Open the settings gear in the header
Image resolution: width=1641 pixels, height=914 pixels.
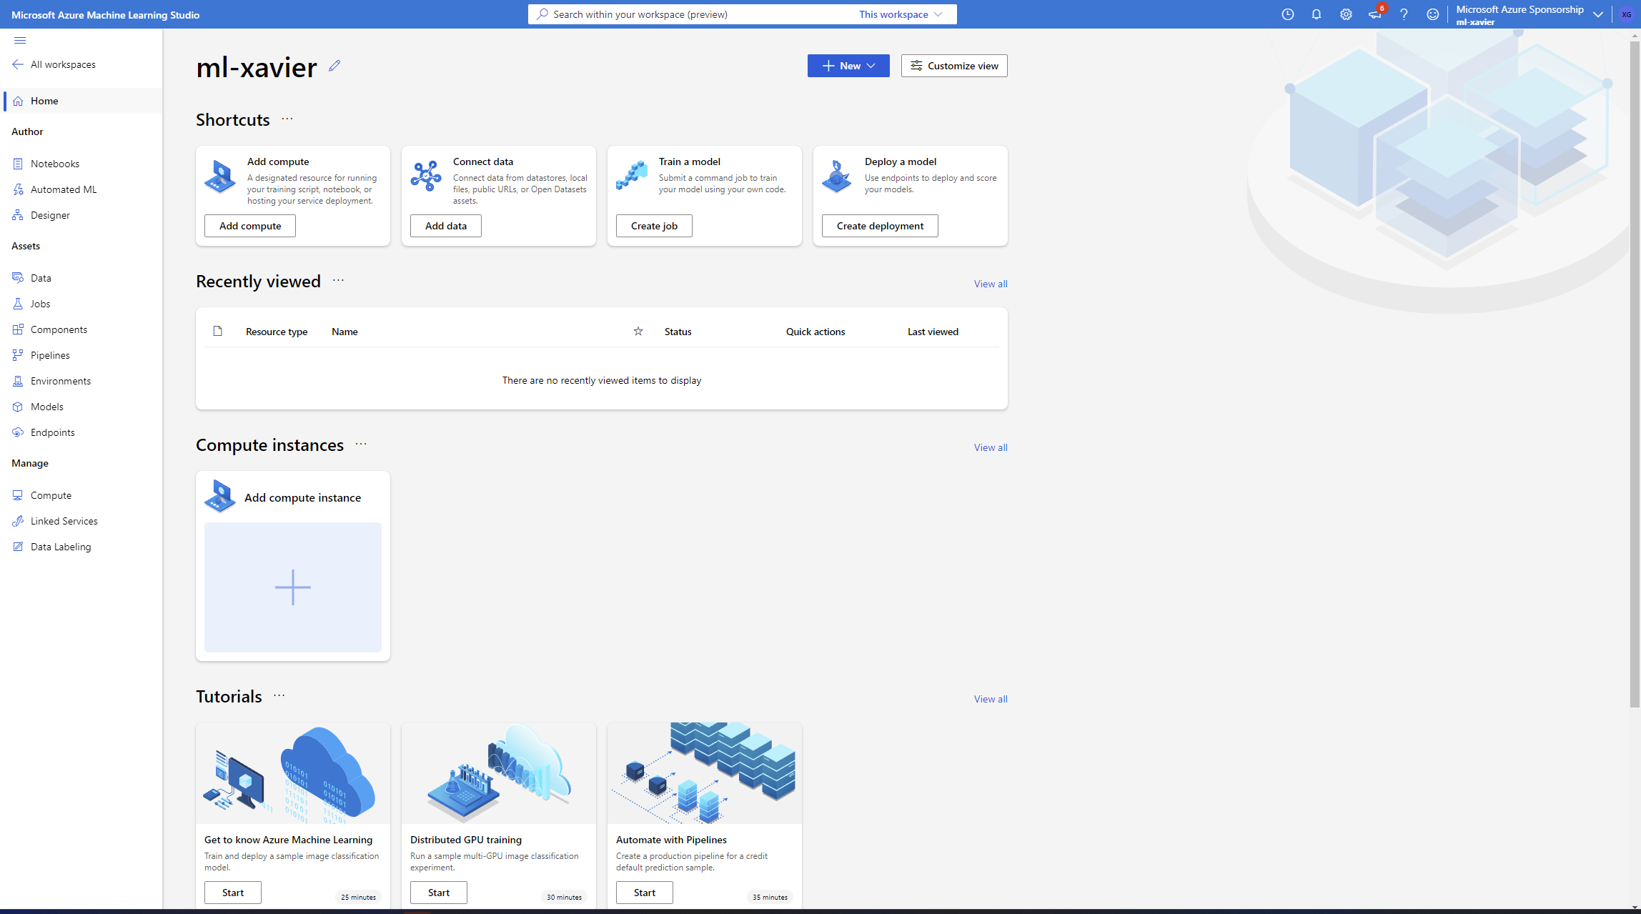click(1346, 14)
